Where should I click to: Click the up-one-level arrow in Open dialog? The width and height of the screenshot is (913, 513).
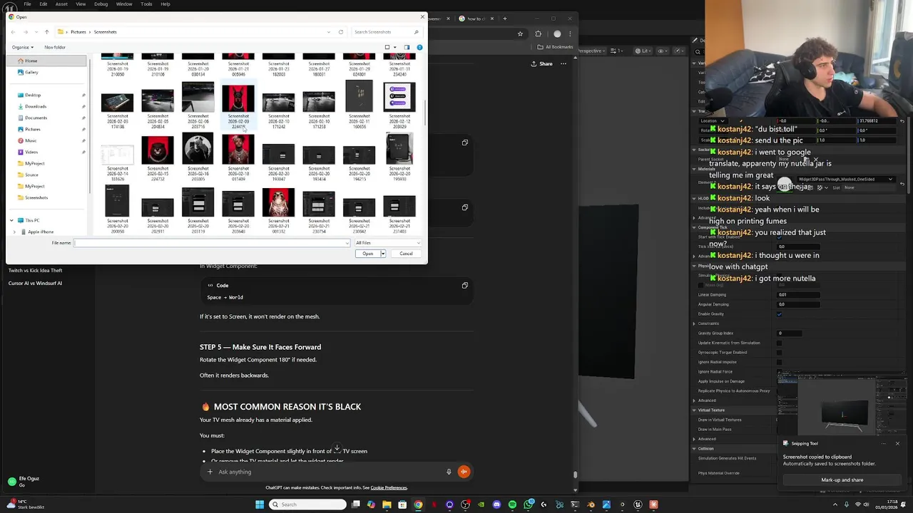pos(46,31)
